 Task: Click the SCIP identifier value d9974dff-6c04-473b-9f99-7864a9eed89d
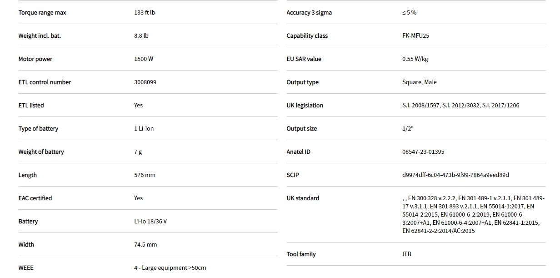click(455, 175)
